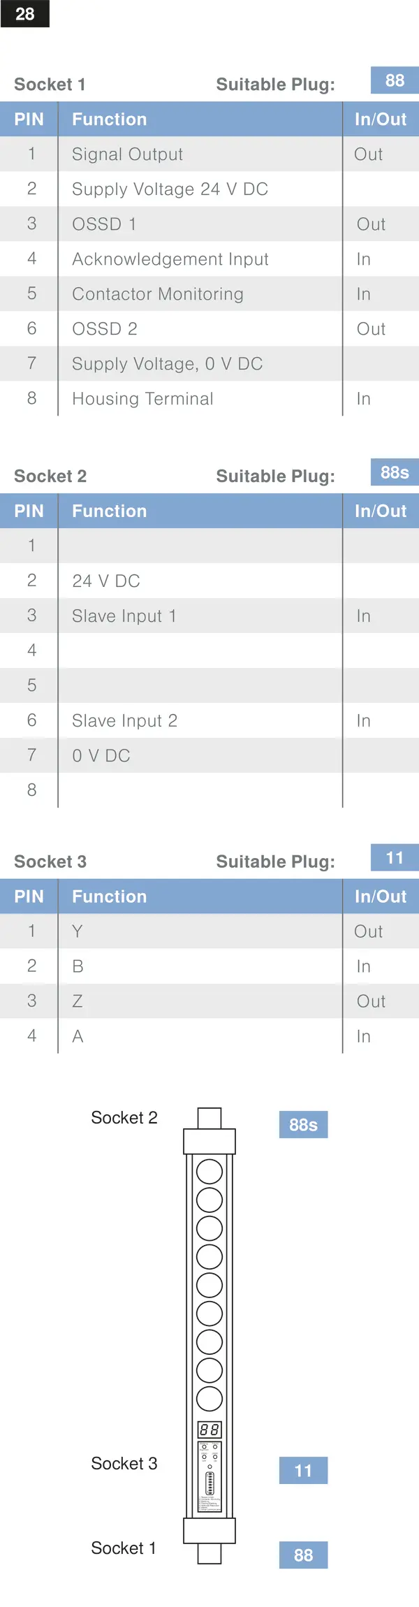419x1607 pixels.
Task: Click the 88s badge in the device diagram
Action: click(x=303, y=1125)
